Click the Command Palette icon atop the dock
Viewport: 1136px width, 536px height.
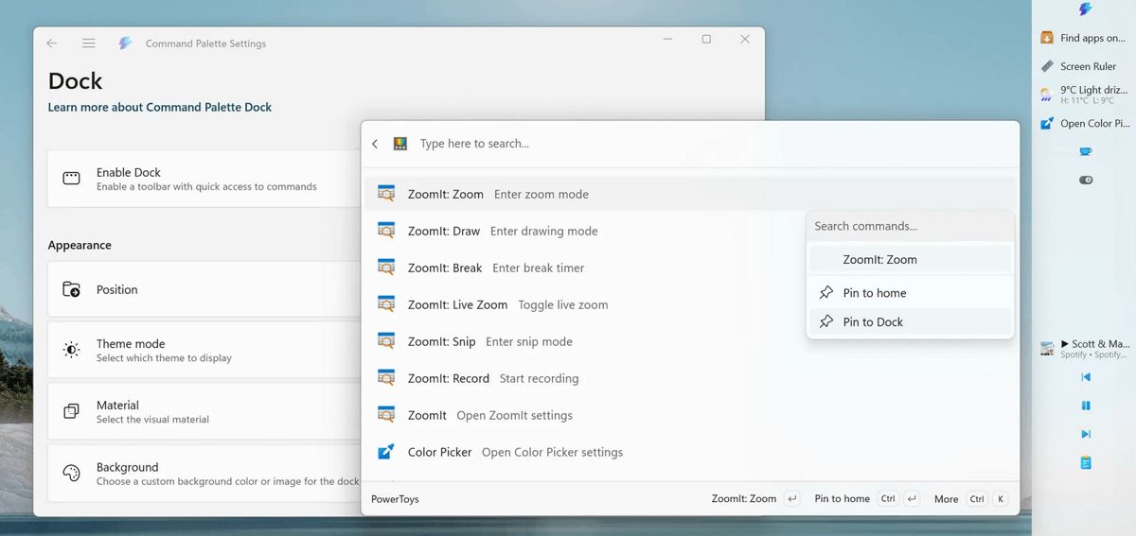point(1085,9)
